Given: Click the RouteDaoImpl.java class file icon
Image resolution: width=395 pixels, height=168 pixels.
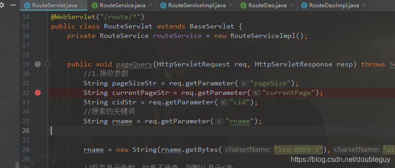Looking at the screenshot, I should [304, 5].
